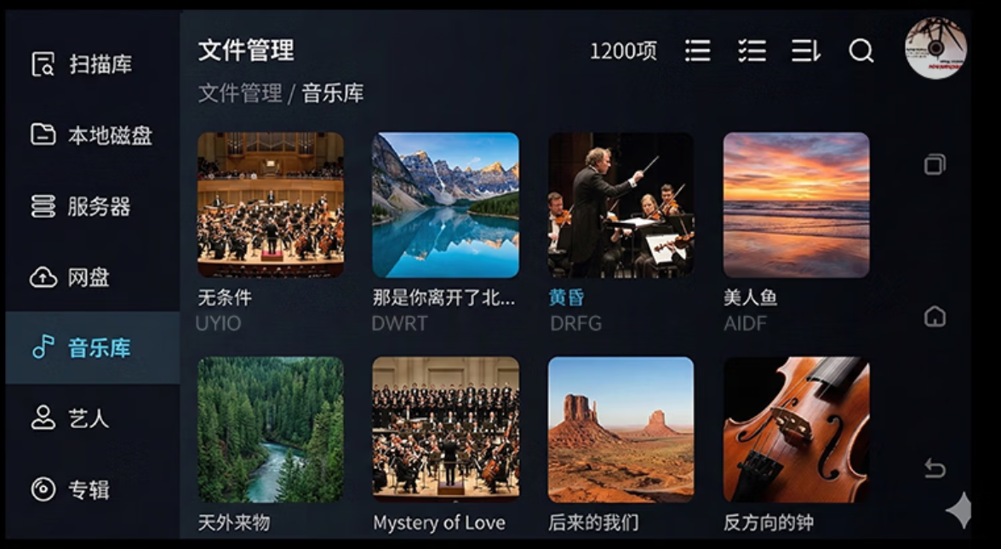Tap the back arrow navigation icon
This screenshot has width=1001, height=549.
[935, 468]
